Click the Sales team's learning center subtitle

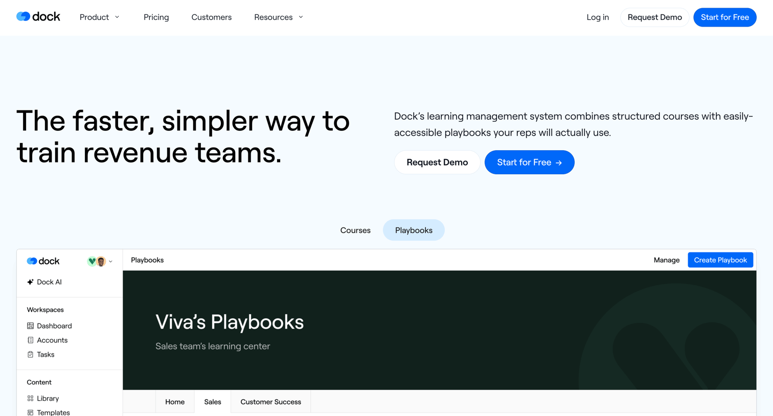213,346
